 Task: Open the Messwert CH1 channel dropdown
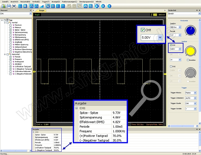click(30, 13)
